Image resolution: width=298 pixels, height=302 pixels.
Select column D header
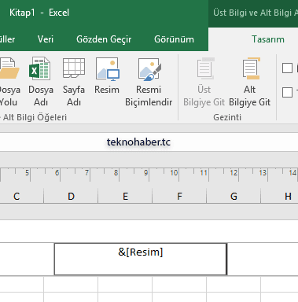tap(71, 197)
